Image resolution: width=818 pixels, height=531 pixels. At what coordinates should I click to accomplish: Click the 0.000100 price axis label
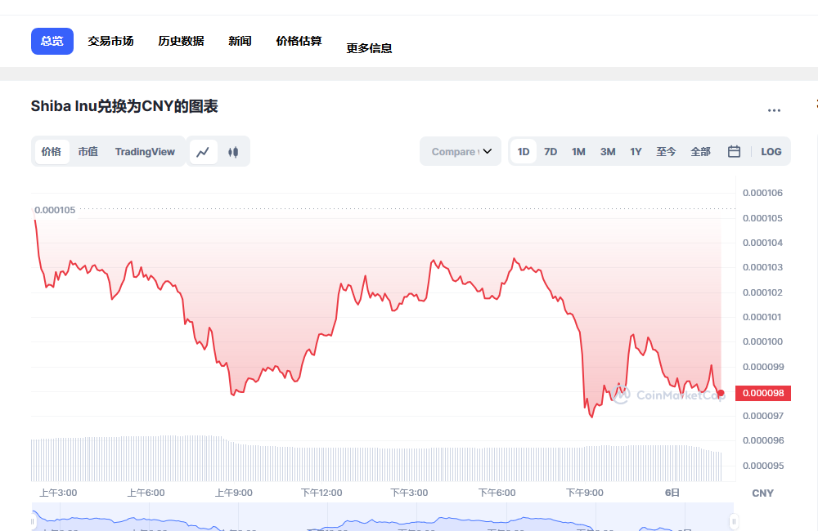(762, 341)
